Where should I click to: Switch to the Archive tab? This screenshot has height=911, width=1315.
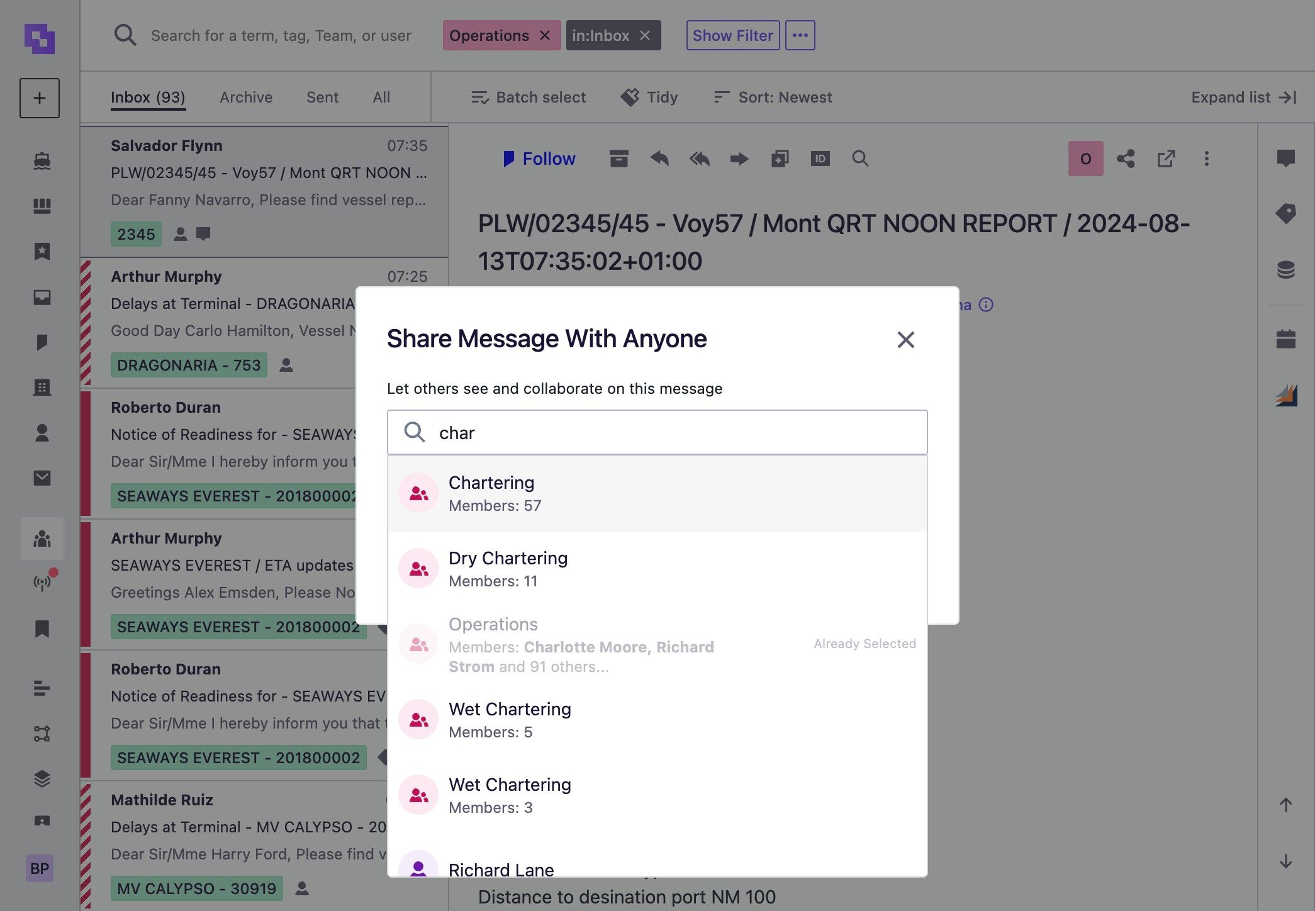pyautogui.click(x=246, y=98)
